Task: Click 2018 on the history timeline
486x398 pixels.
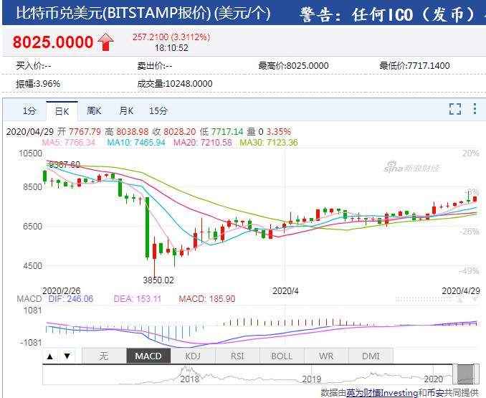Action: (190, 379)
